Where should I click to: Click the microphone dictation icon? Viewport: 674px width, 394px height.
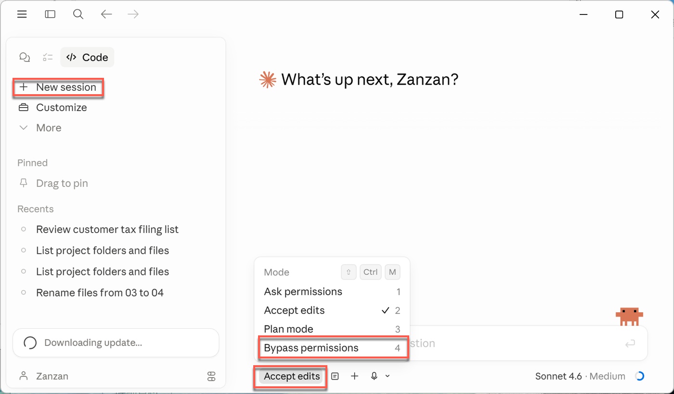[x=374, y=376]
